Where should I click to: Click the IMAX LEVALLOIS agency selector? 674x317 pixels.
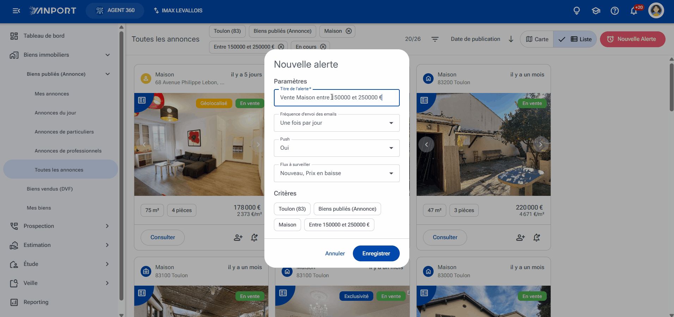178,11
